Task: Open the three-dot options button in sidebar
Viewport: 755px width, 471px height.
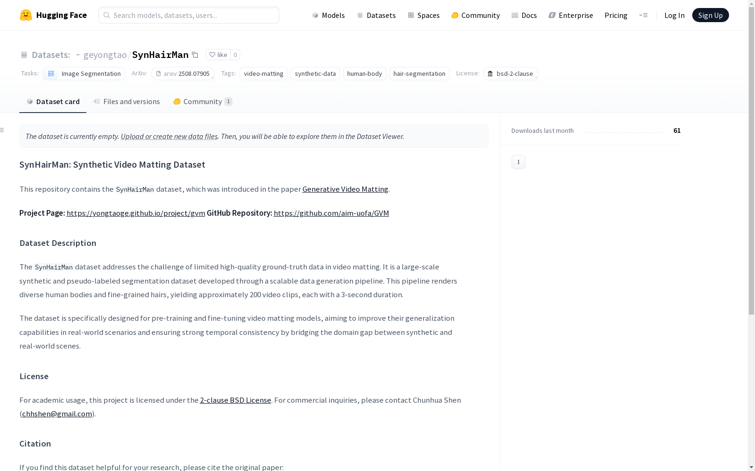Action: coord(519,162)
